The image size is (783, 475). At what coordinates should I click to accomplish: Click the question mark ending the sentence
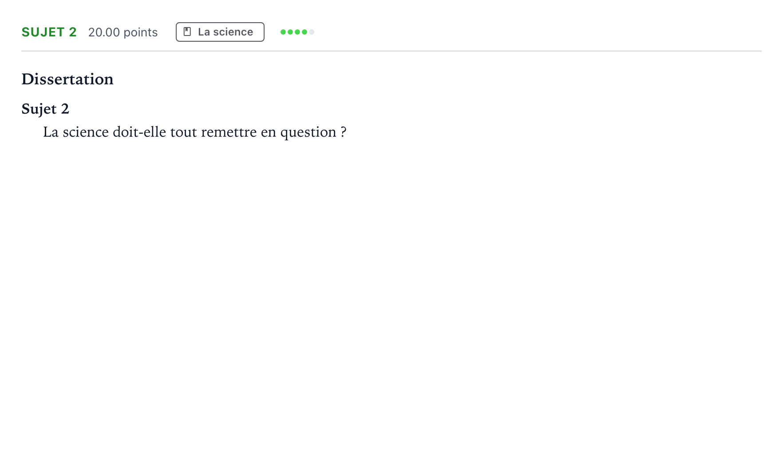[x=344, y=132]
